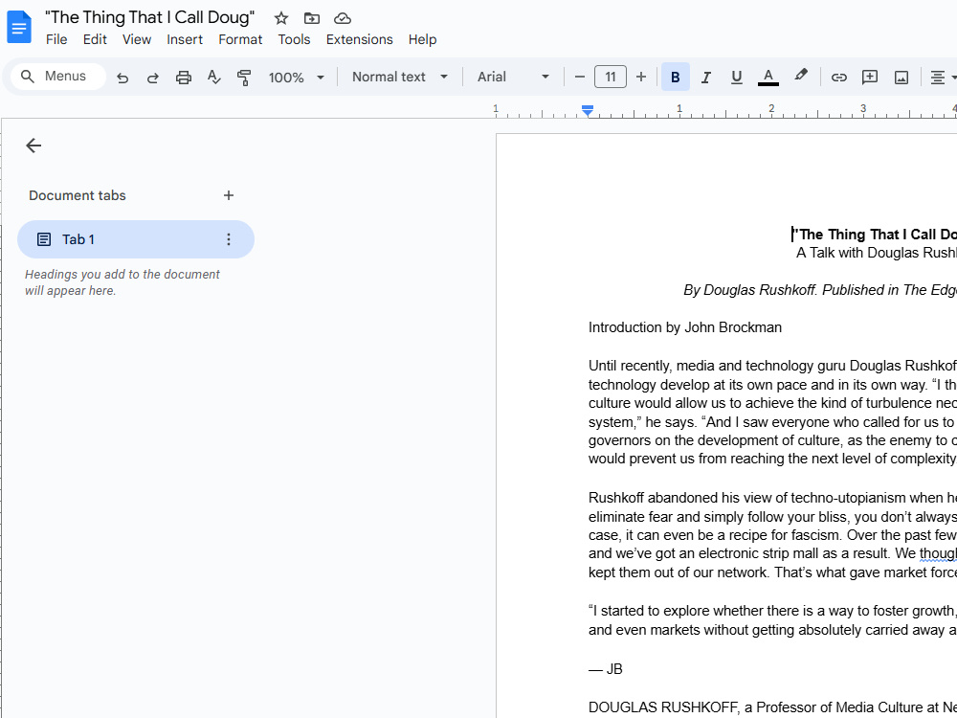957x718 pixels.
Task: Click the Undo arrow
Action: [x=122, y=78]
